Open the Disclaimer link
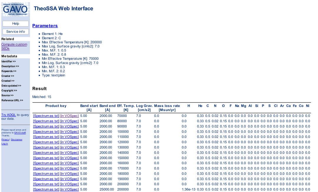Screen dimensions: 318x192 pos(16,140)
